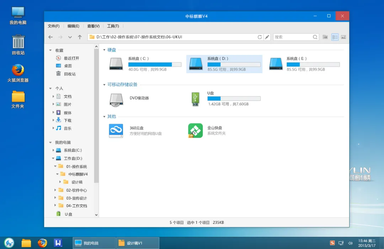Collapse the 硬盘 section
The image size is (384, 249).
[x=104, y=50]
